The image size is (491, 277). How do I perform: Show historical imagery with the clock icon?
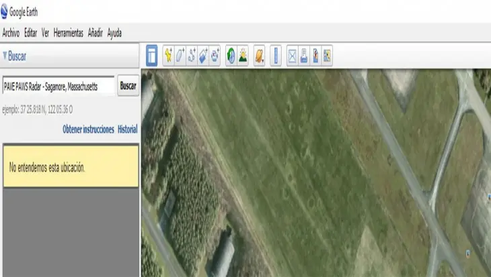pyautogui.click(x=231, y=56)
